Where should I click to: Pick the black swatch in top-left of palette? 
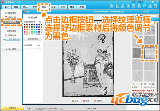coord(25,25)
